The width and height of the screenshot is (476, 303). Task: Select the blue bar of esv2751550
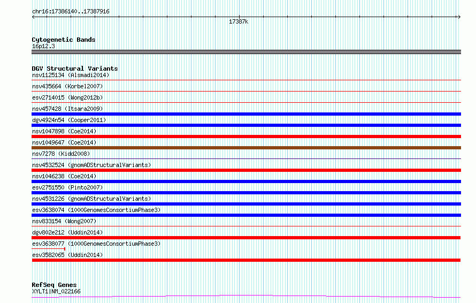(x=246, y=193)
